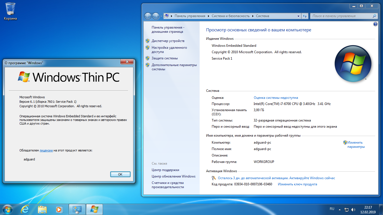Open the recent pages dropdown arrow
Image resolution: width=383 pixels, height=215 pixels.
(161, 16)
